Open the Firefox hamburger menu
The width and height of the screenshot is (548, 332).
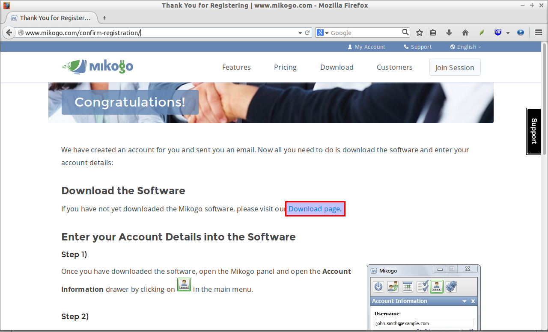(539, 33)
